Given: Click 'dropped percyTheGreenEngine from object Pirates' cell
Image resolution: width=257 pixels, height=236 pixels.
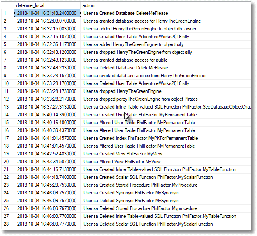Looking at the screenshot, I should coord(166,99).
